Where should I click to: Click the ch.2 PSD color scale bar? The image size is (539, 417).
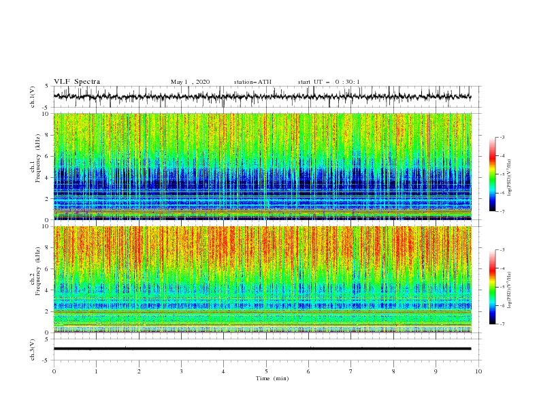[x=492, y=287]
